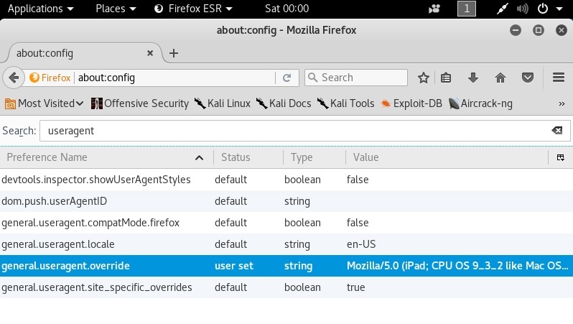The width and height of the screenshot is (573, 324).
Task: Click the Mozilla/5.0 iPad override value
Action: pyautogui.click(x=457, y=266)
